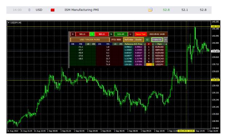Screen dimensions: 227x140
Task: Click the DB column header
Action: click(x=73, y=44)
